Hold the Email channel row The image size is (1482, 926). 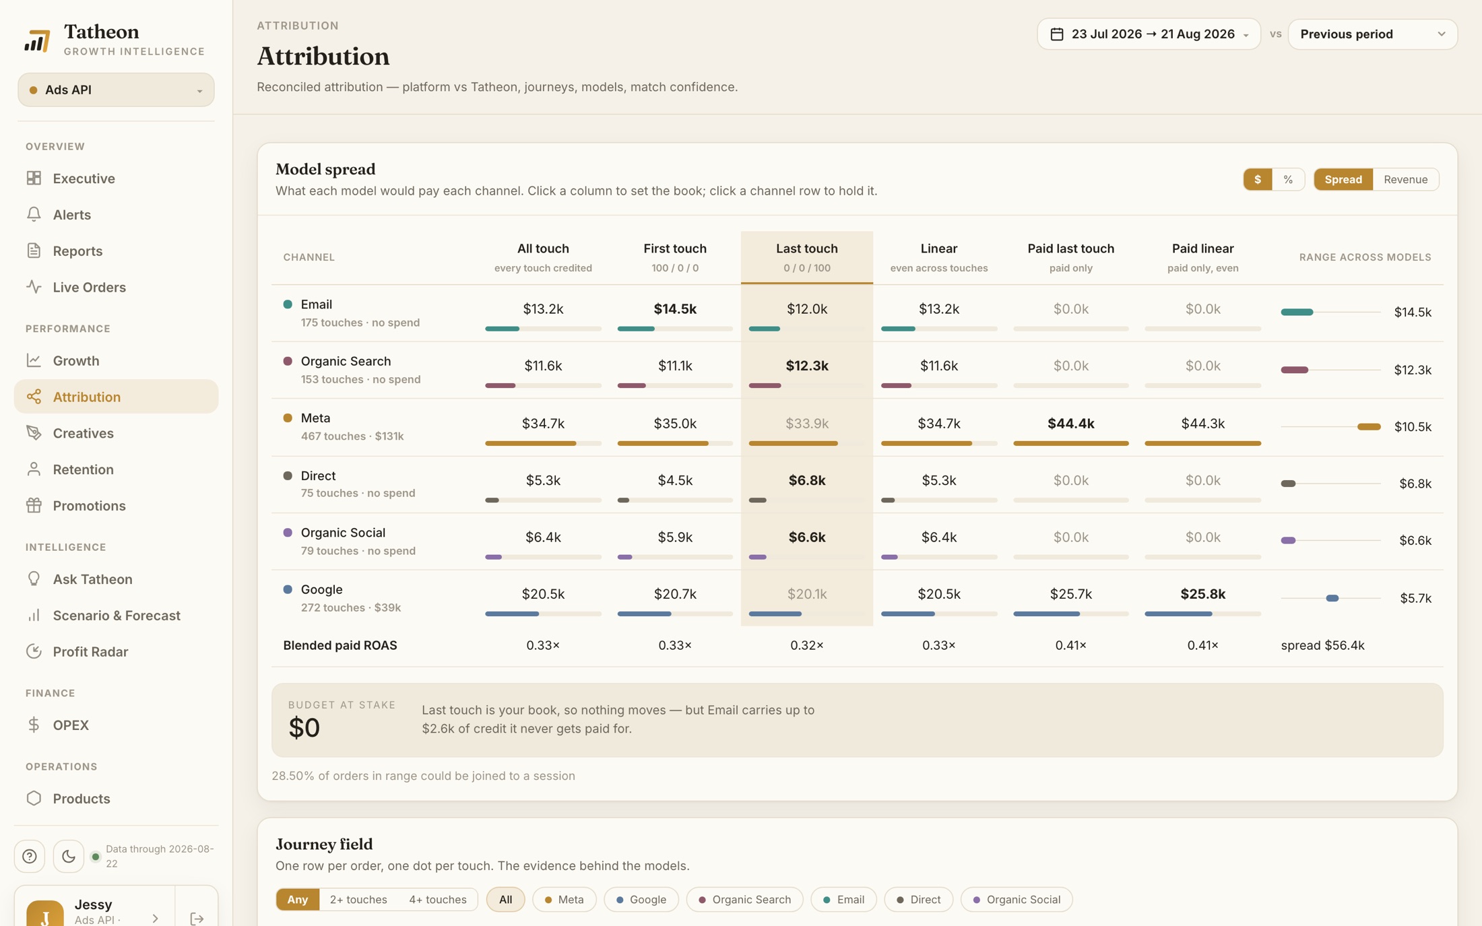(x=857, y=313)
